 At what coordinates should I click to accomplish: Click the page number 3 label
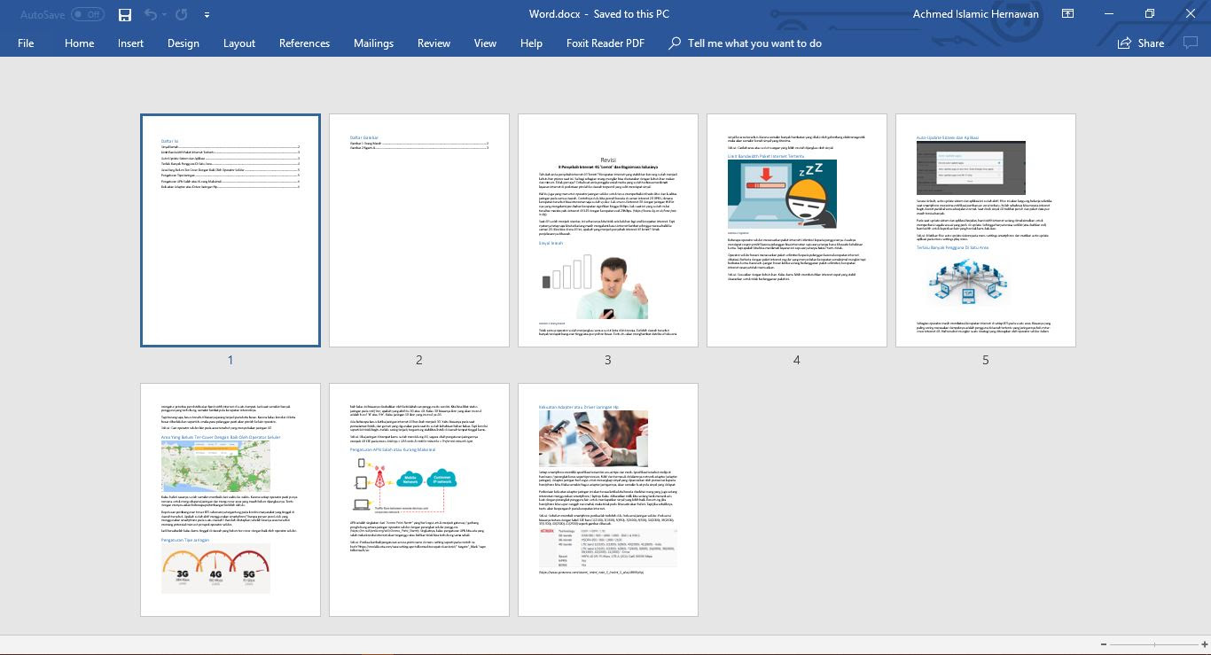(x=608, y=360)
